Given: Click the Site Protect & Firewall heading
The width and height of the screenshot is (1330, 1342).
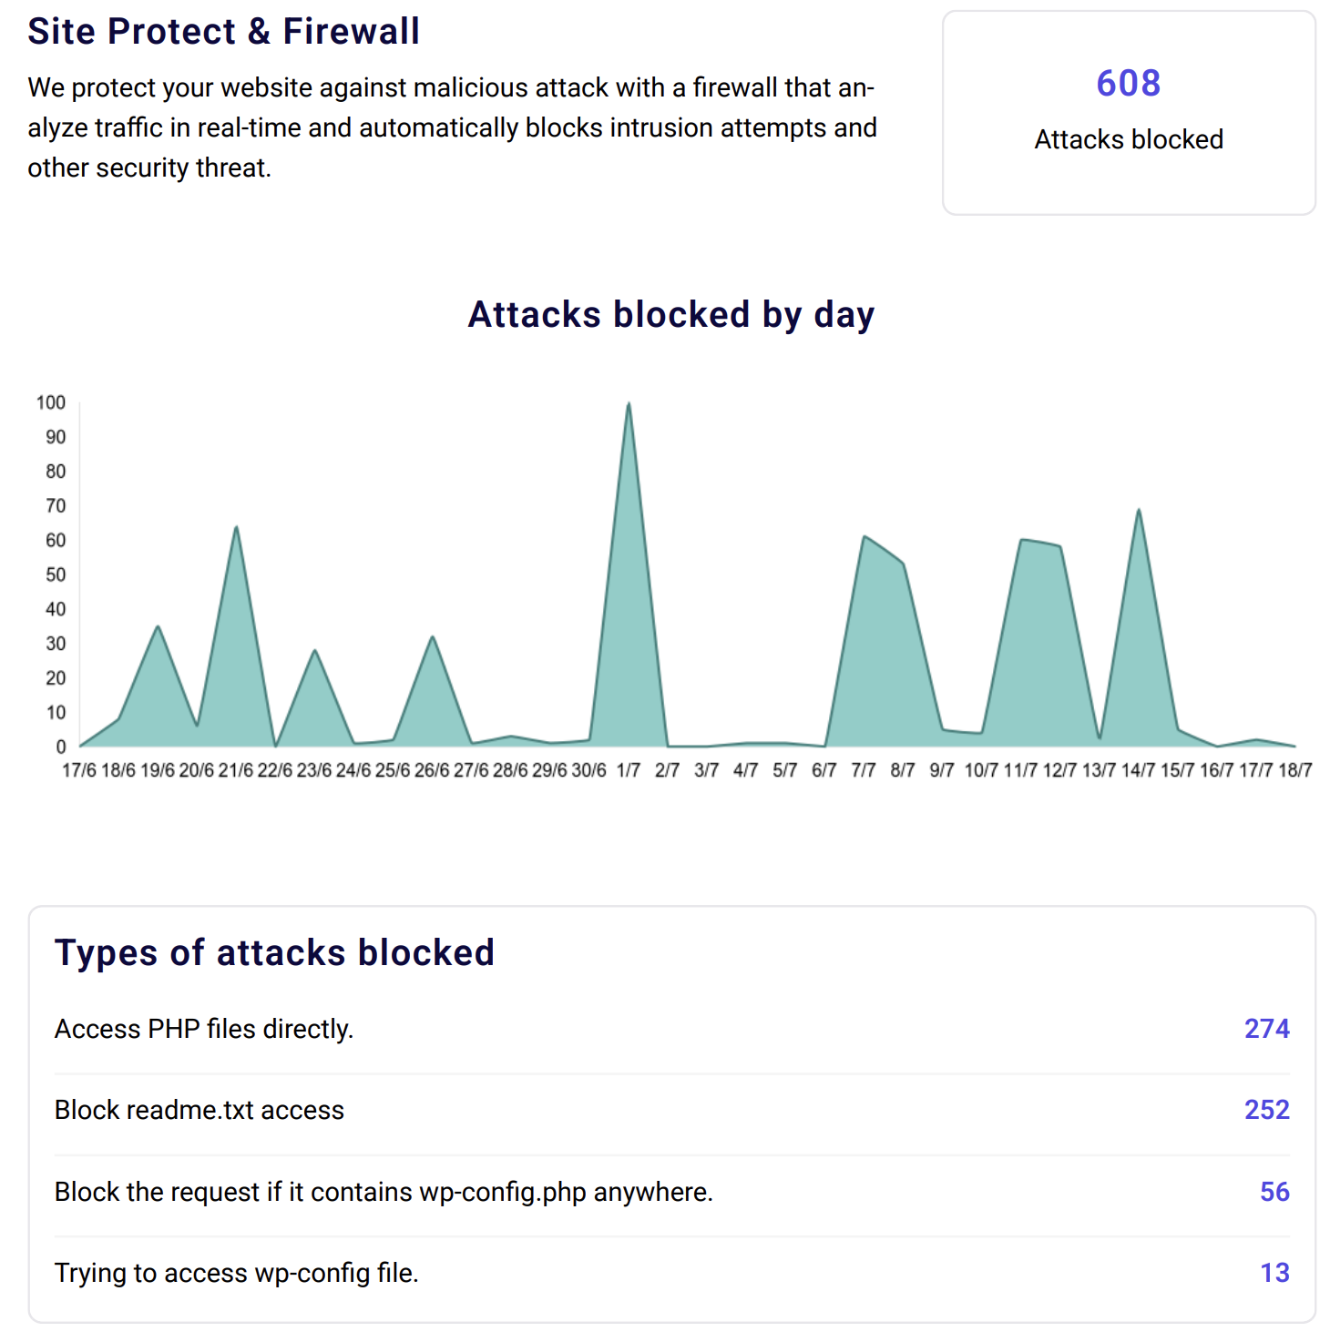Looking at the screenshot, I should tap(223, 31).
